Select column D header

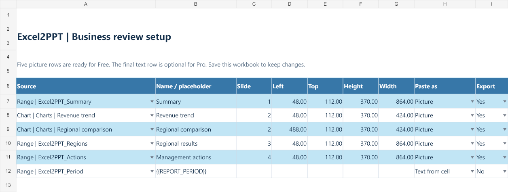290,4
